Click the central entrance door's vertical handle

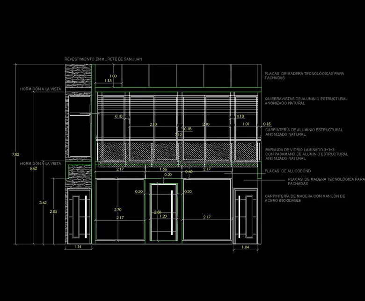pyautogui.click(x=172, y=213)
